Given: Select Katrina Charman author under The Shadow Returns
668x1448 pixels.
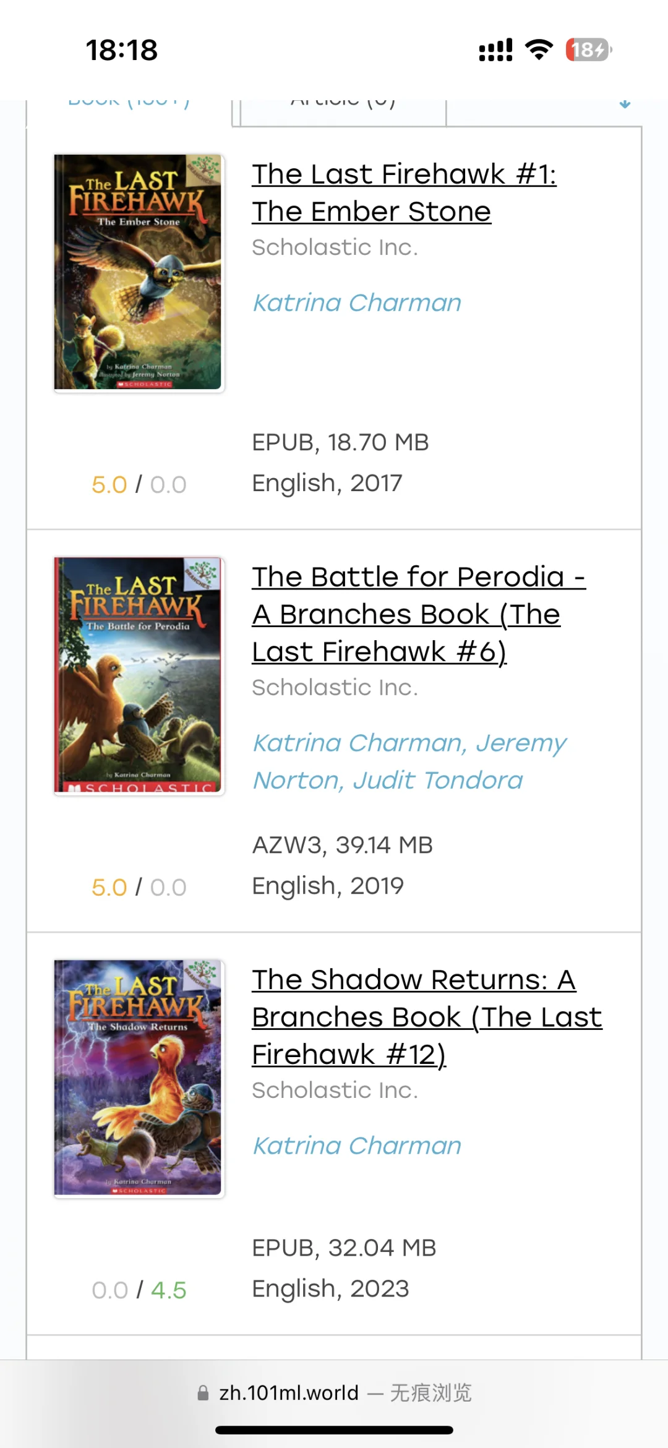Looking at the screenshot, I should pos(357,1146).
